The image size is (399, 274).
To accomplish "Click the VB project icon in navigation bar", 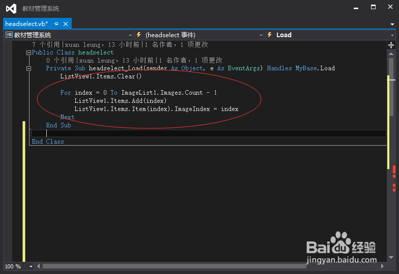I will [x=9, y=35].
